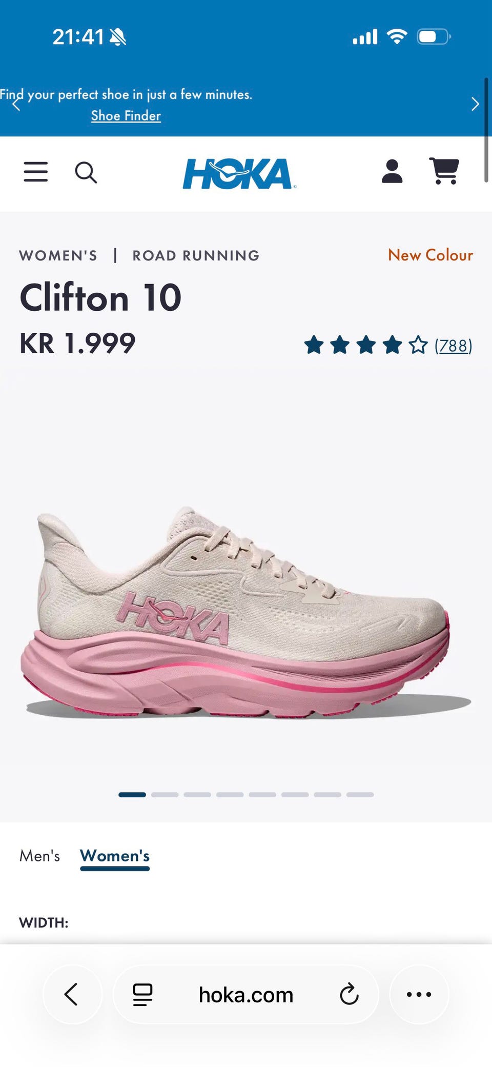
Task: Jump to last product image indicator
Action: 360,795
